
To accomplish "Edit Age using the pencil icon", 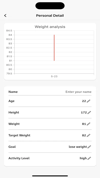I will (89, 101).
